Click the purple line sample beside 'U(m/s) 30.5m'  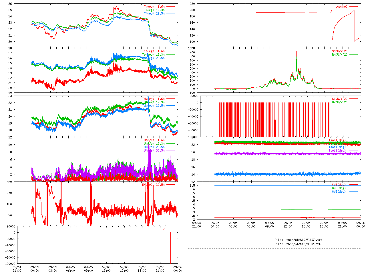point(170,150)
